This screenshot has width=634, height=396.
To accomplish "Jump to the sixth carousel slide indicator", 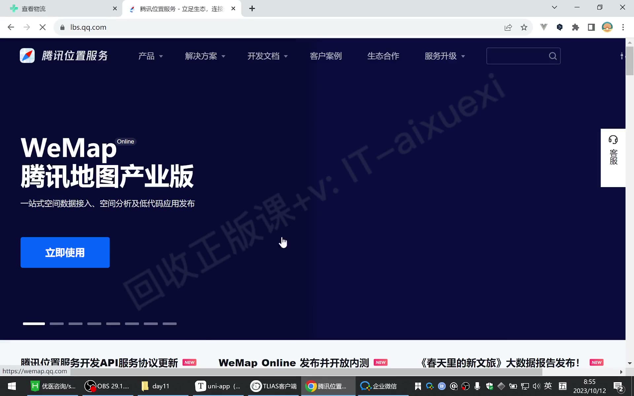I will click(132, 324).
